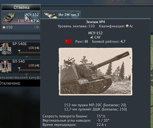This screenshot has width=153, height=128.
Task: Expand the arrow below БР-540Б row
Action: (27, 57)
